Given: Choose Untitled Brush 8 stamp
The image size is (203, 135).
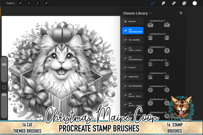Looking at the screenshot, I should click(x=159, y=37).
